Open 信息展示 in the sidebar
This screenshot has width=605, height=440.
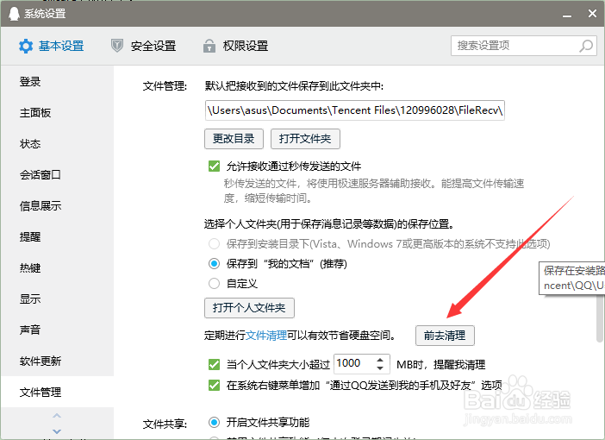[57, 206]
